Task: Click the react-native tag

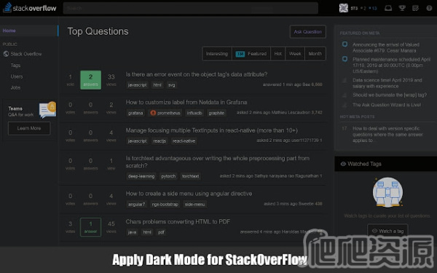Action: [x=184, y=141]
